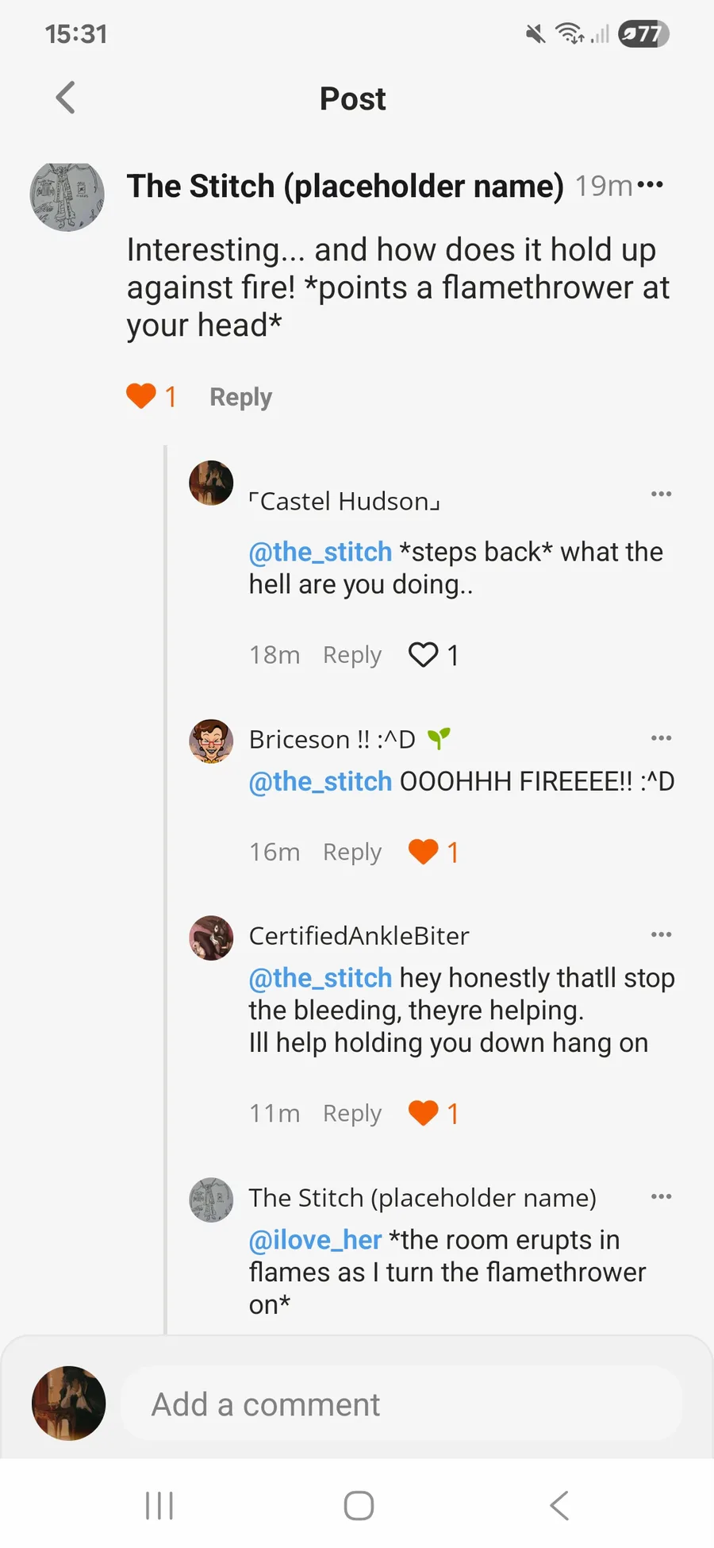Reply to the main Stitch post
The height and width of the screenshot is (1548, 714).
click(240, 397)
